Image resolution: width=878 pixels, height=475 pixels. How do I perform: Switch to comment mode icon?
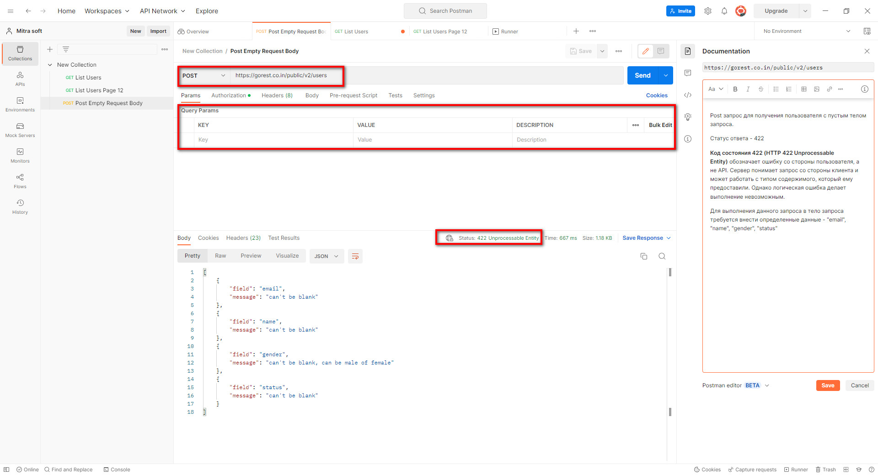coord(661,51)
